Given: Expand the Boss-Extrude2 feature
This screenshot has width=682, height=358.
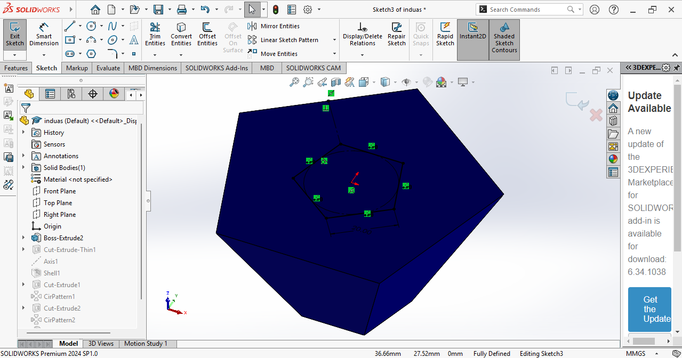Looking at the screenshot, I should click(23, 238).
